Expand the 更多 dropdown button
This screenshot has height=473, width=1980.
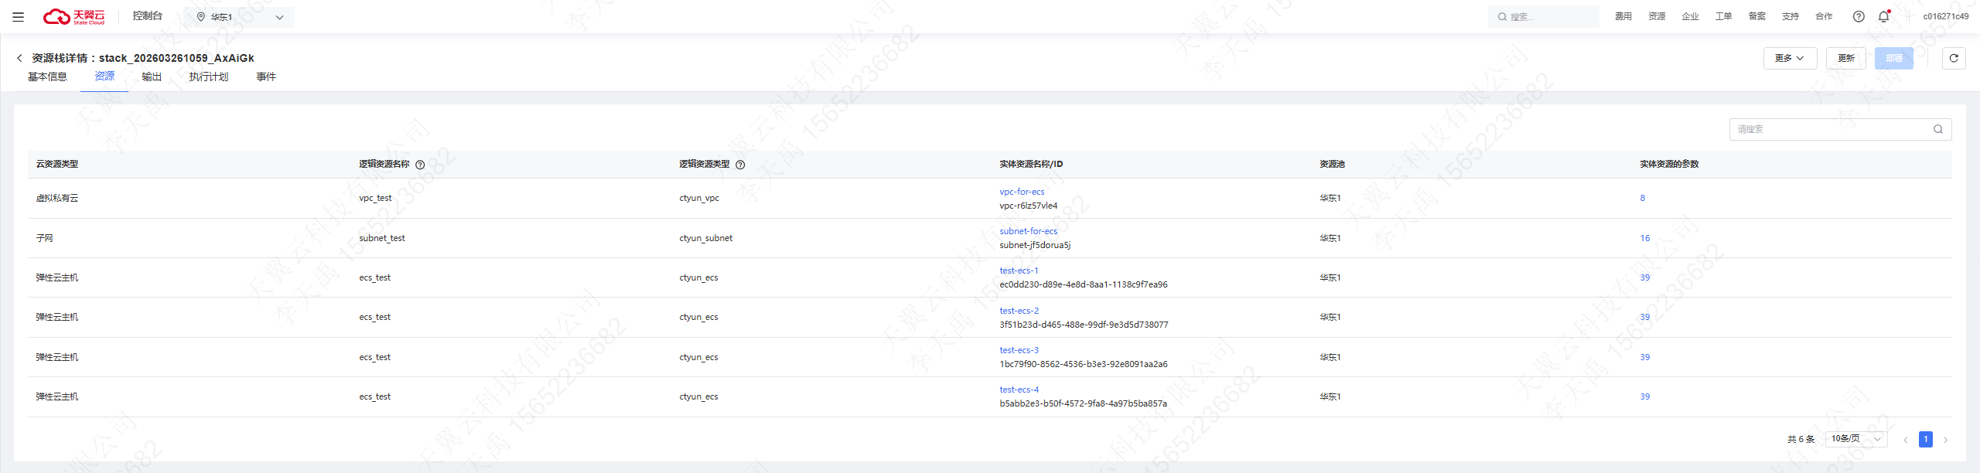[x=1790, y=58]
